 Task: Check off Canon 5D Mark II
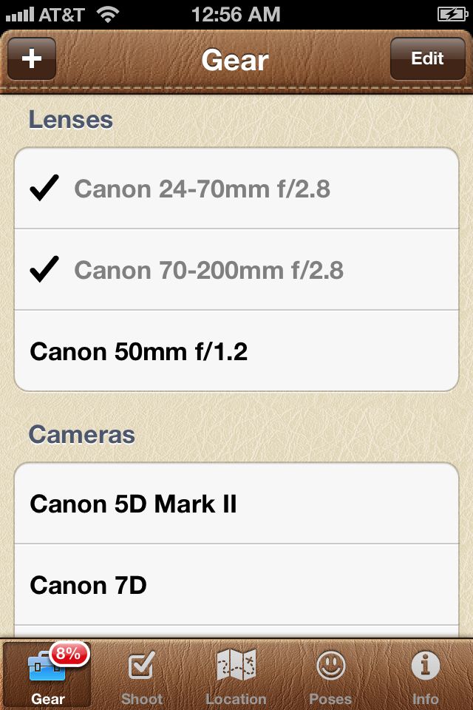[x=236, y=503]
